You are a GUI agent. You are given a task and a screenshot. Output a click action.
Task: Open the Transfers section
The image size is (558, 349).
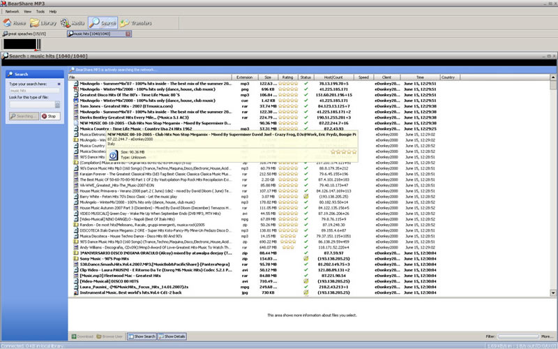[x=135, y=23]
